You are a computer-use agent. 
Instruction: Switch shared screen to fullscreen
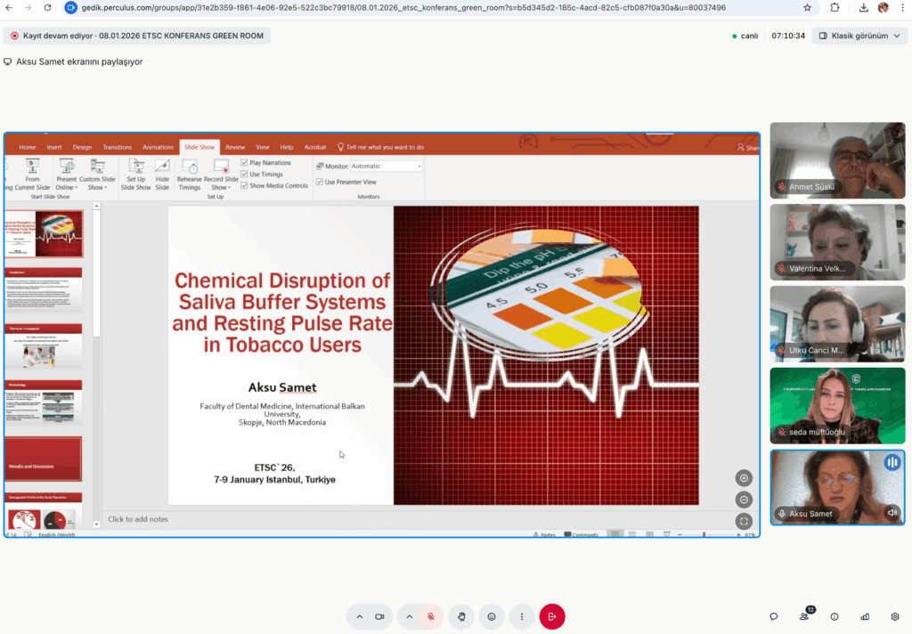[x=745, y=521]
